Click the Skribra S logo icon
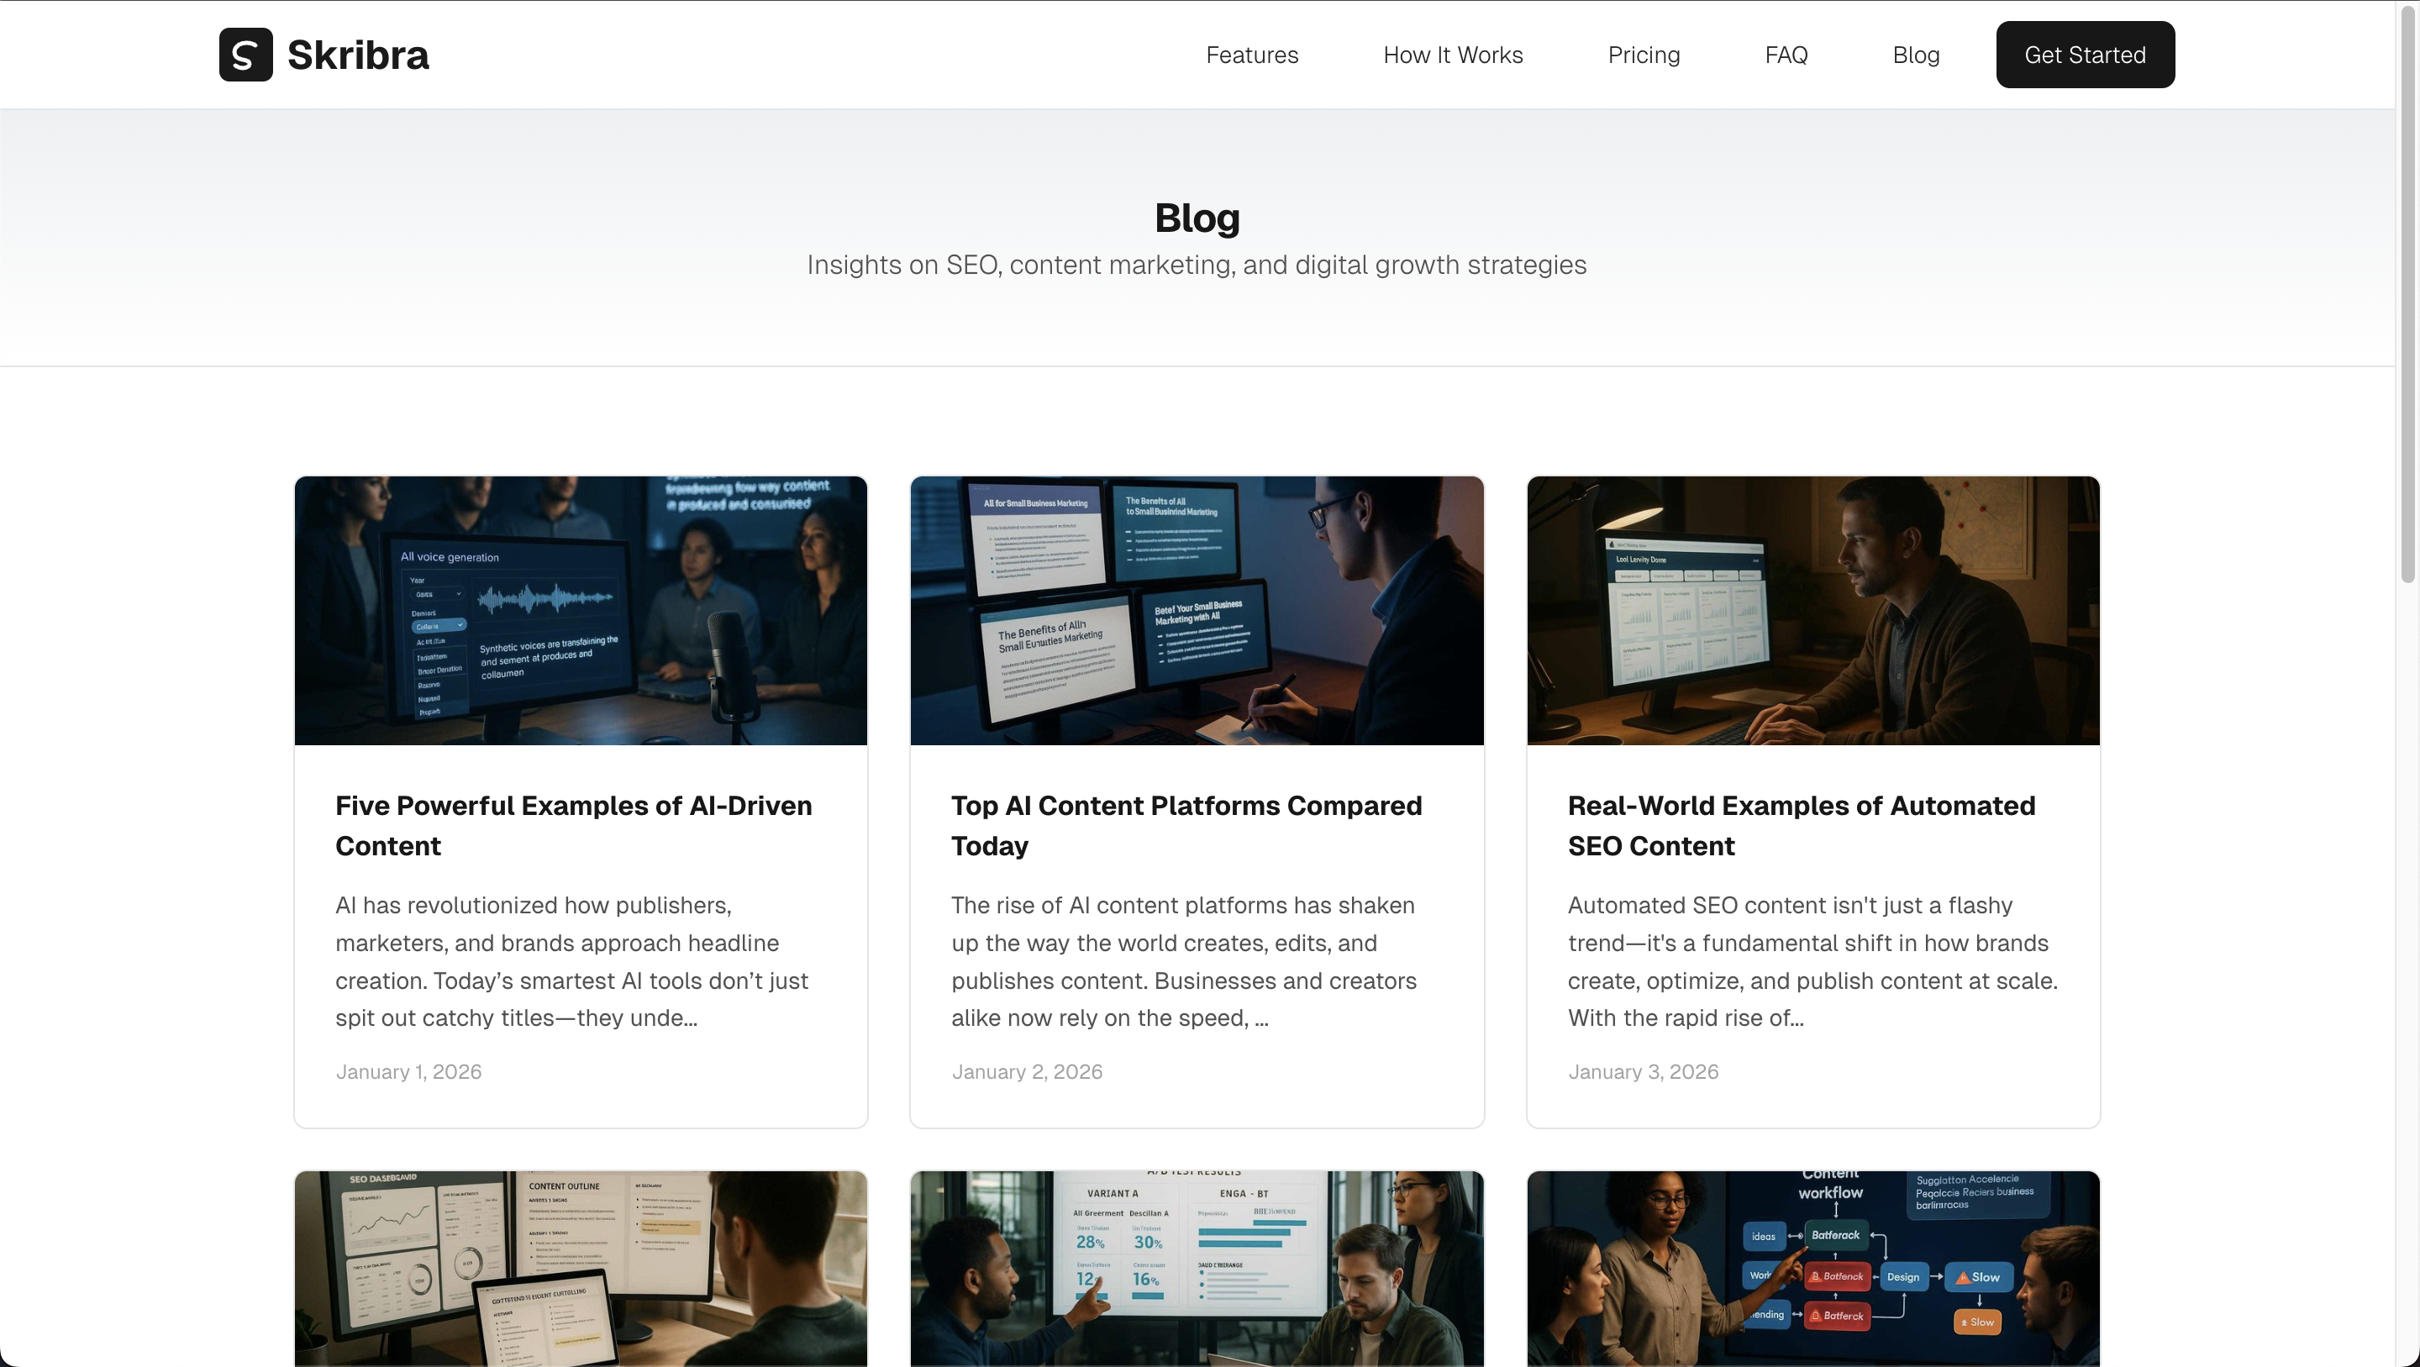Screen dimensions: 2420x1367 point(245,55)
